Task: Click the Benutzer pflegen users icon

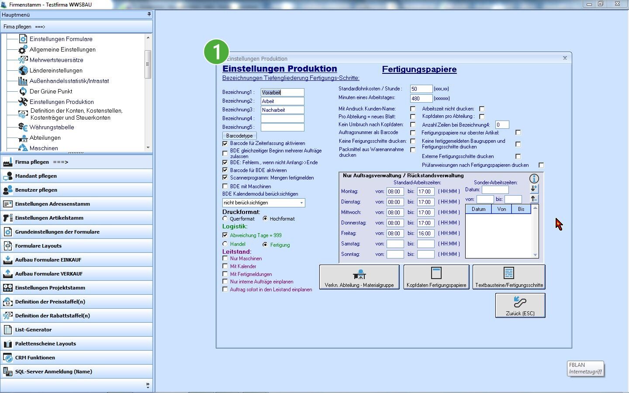Action: pos(8,190)
